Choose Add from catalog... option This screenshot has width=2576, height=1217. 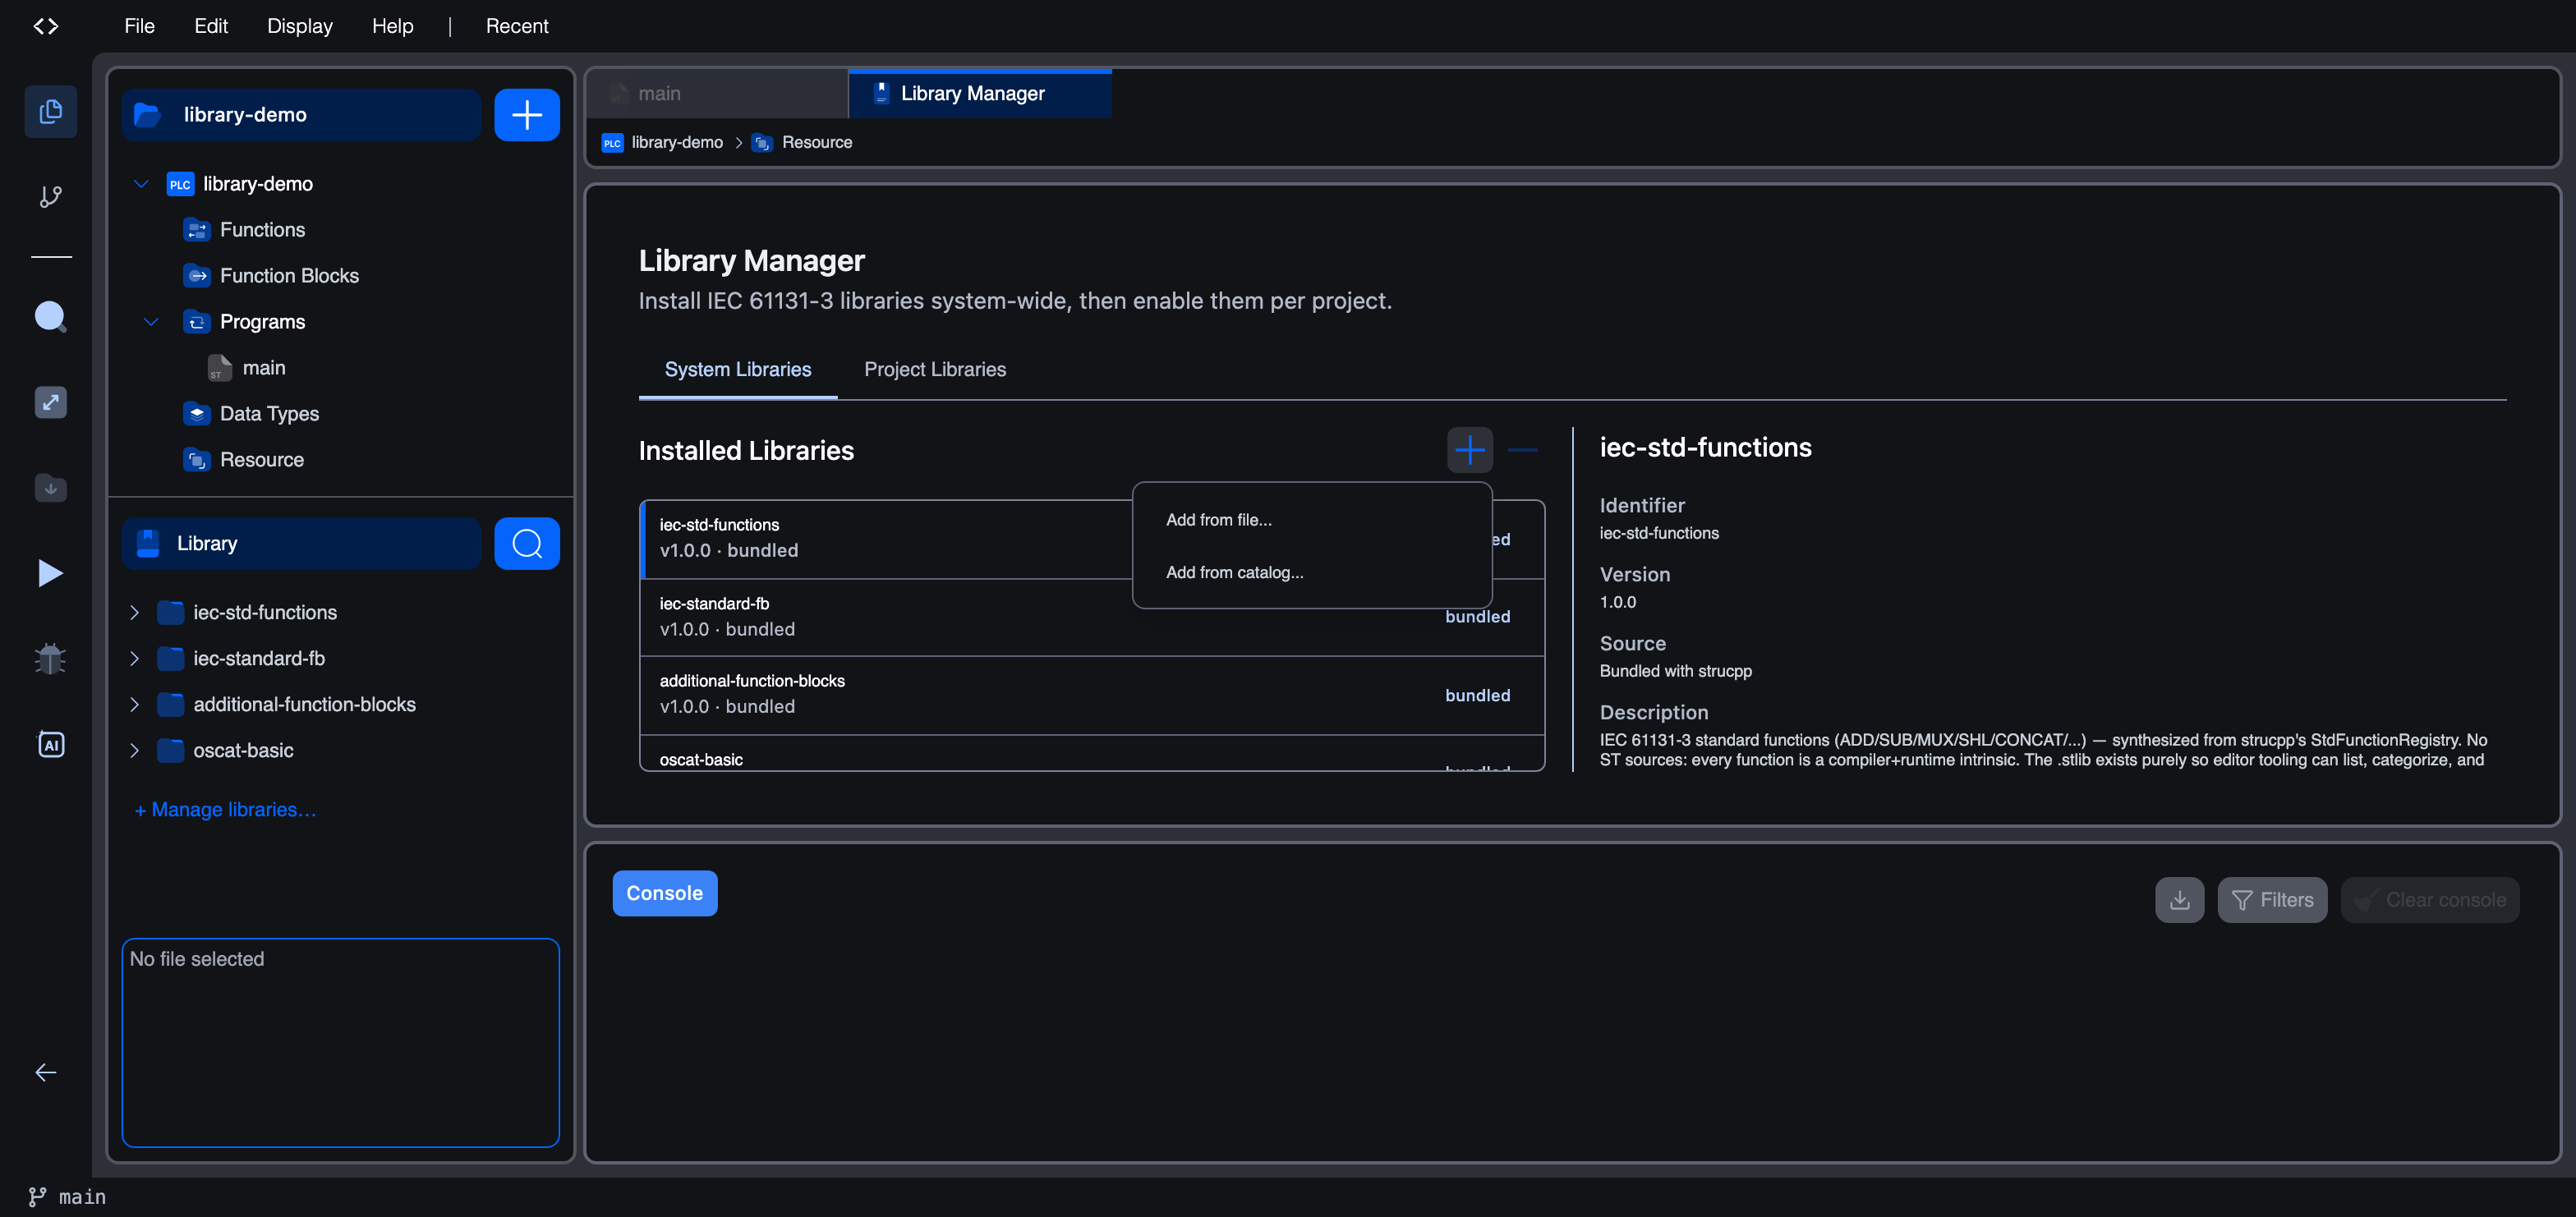coord(1312,572)
